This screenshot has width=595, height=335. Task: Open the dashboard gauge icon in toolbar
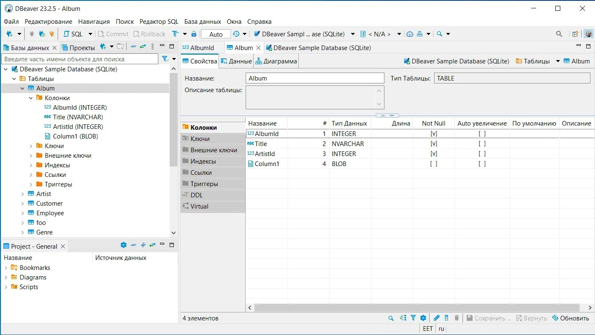[410, 34]
